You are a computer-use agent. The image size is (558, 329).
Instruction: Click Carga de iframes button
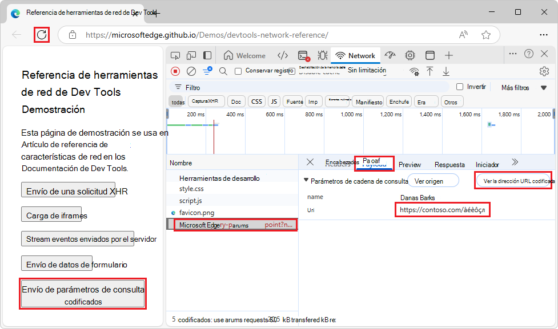(51, 214)
